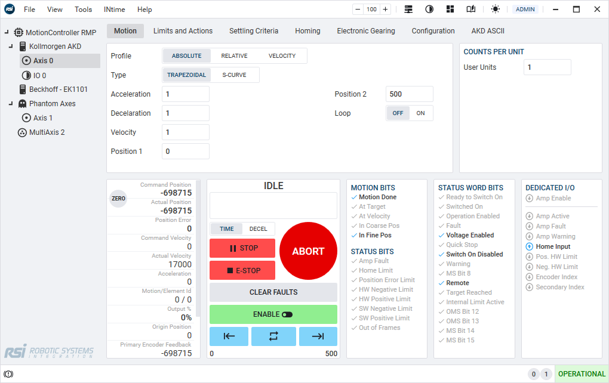The image size is (609, 383).
Task: Increase zoom with the plus button
Action: (385, 10)
